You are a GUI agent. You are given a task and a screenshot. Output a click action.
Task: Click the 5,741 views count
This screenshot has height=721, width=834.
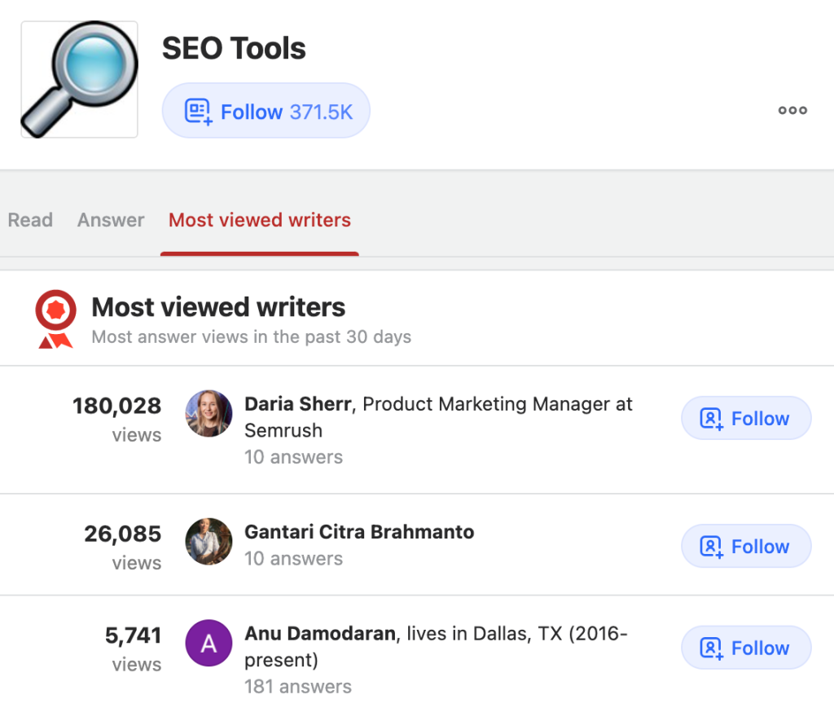point(133,635)
